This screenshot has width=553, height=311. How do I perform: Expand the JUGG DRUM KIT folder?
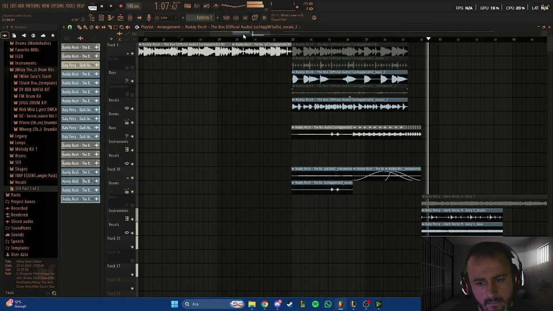click(x=32, y=103)
